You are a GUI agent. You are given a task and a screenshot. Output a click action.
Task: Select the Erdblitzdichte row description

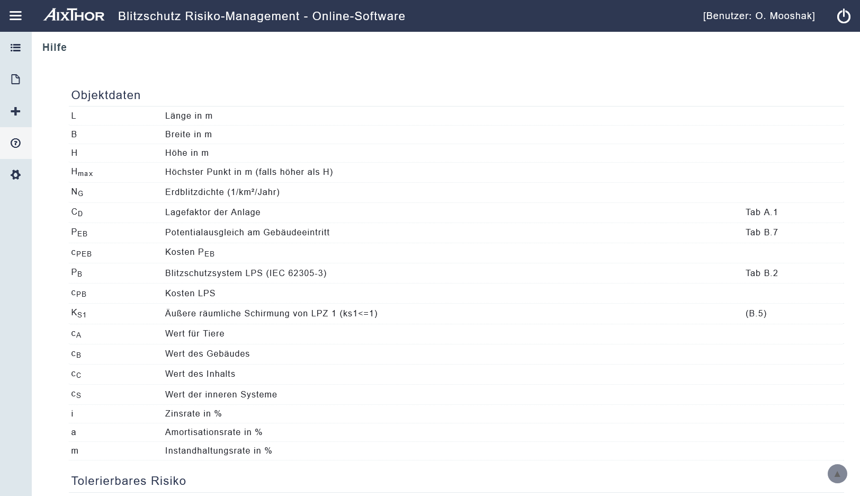click(222, 192)
